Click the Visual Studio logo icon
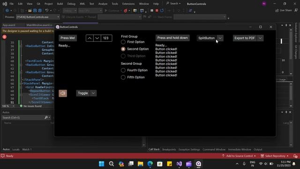Image resolution: width=300 pixels, height=169 pixels. [x=5, y=4]
